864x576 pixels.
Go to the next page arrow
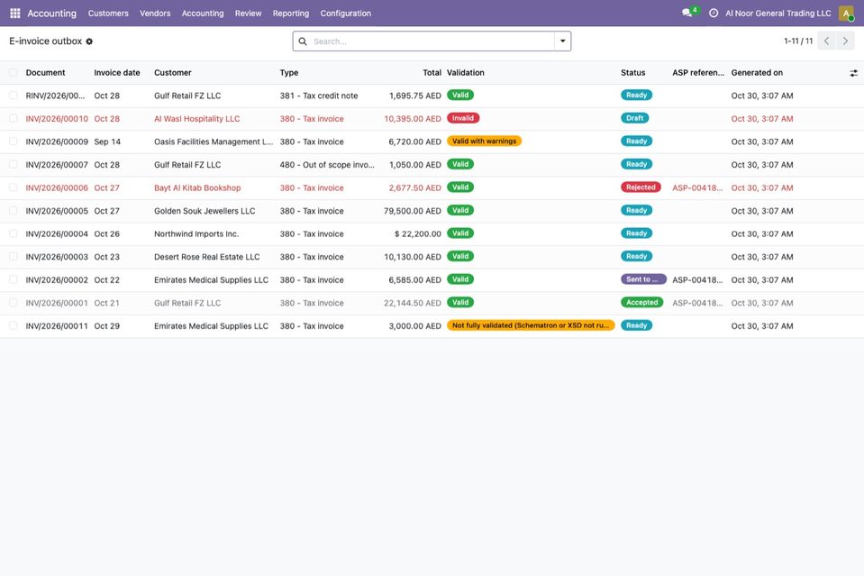[x=845, y=41]
